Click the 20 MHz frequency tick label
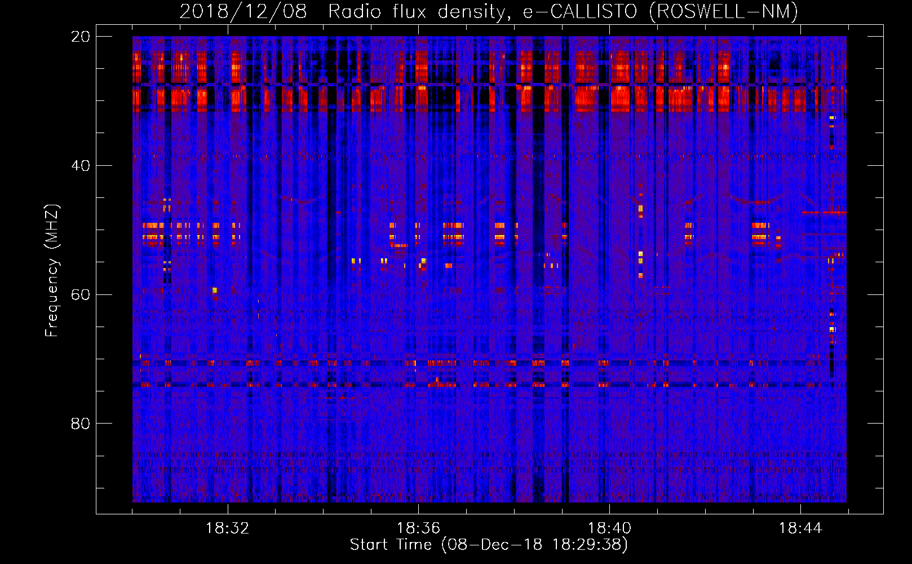Image resolution: width=912 pixels, height=564 pixels. pos(80,37)
